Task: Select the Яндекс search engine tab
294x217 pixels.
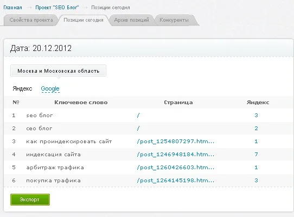Action: [22, 88]
